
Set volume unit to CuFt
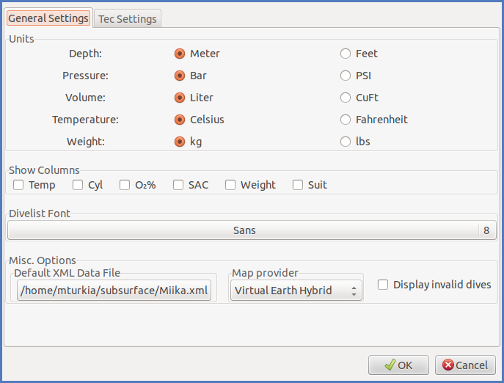click(346, 98)
